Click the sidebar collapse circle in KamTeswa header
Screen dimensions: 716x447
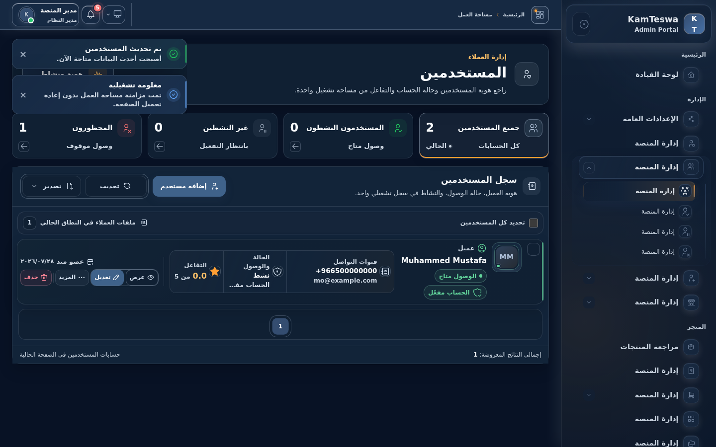pos(584,24)
